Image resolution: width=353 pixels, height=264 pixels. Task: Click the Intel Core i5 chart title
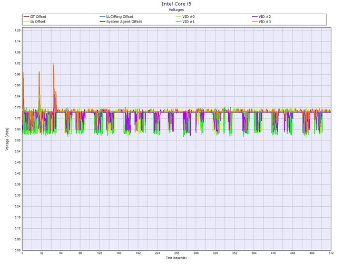[x=177, y=4]
